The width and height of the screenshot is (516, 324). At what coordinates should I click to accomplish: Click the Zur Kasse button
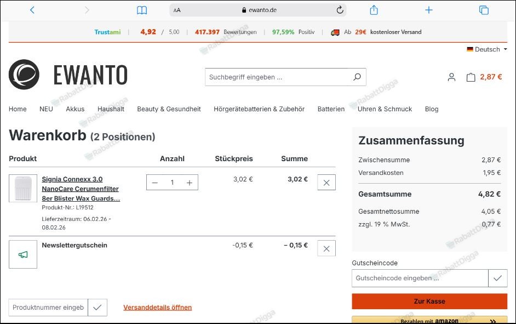coord(429,302)
